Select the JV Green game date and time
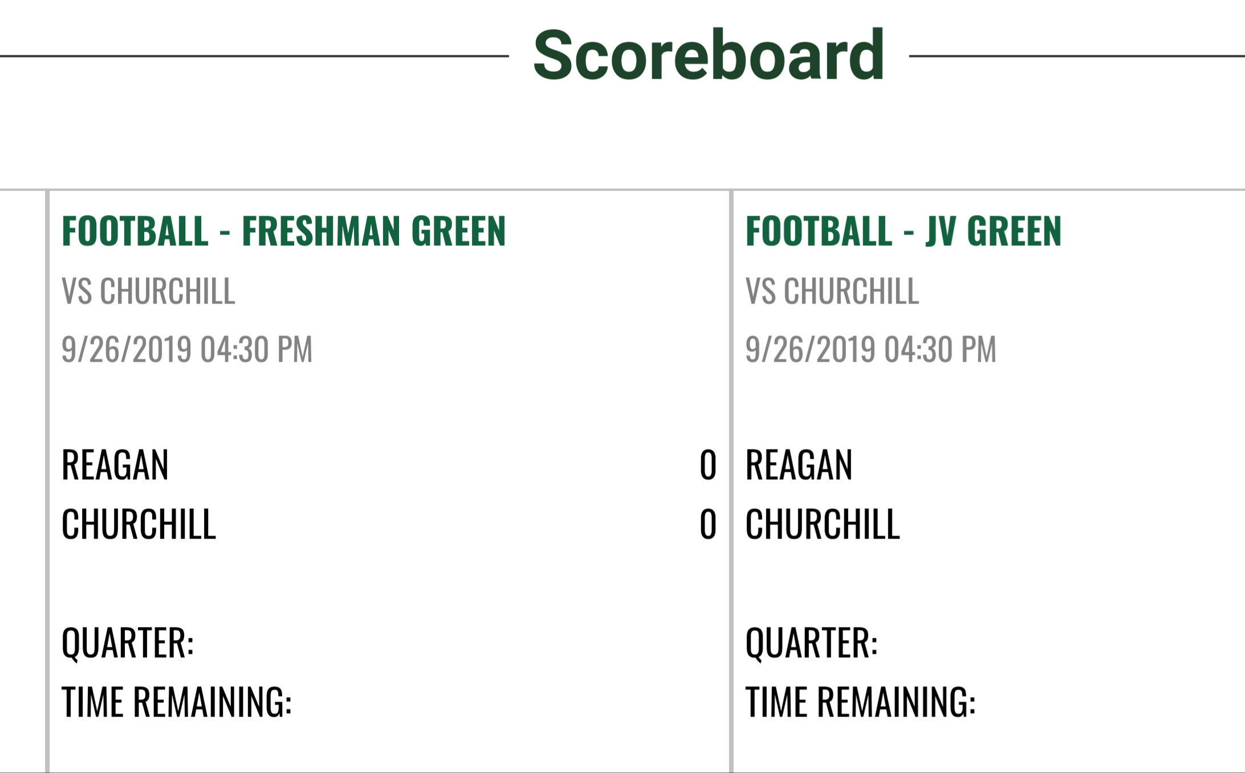Image resolution: width=1245 pixels, height=773 pixels. (x=870, y=349)
